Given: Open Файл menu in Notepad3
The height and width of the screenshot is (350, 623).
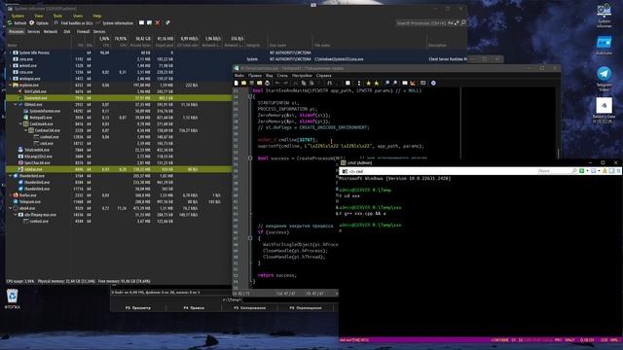Looking at the screenshot, I should 239,76.
